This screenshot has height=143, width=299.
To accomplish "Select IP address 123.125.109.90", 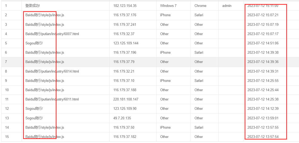I will point(125,108).
